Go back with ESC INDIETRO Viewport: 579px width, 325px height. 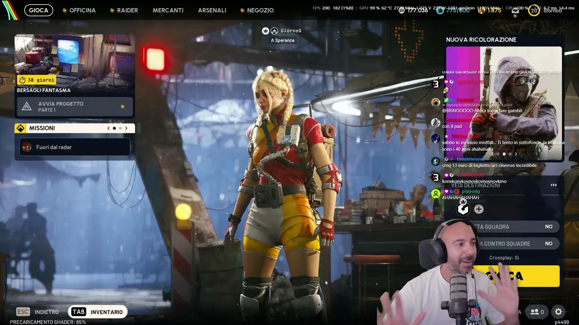(x=38, y=312)
